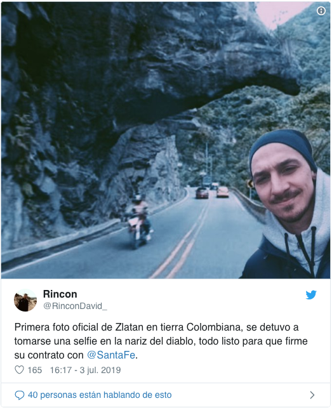This screenshot has height=408, width=332.
Task: Like the tweet with the heart icon
Action: coord(19,370)
